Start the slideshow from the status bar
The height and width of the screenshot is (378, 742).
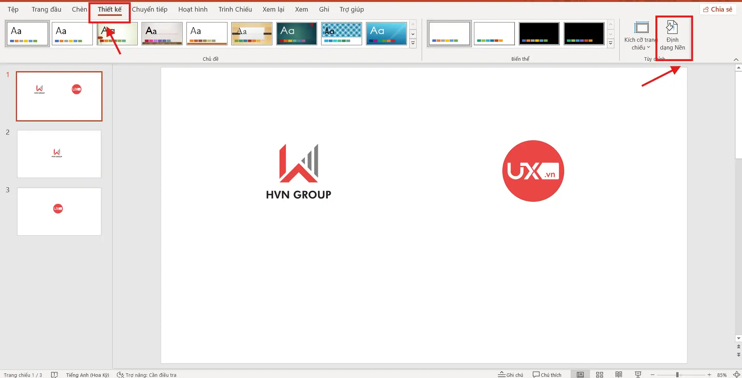(x=638, y=374)
